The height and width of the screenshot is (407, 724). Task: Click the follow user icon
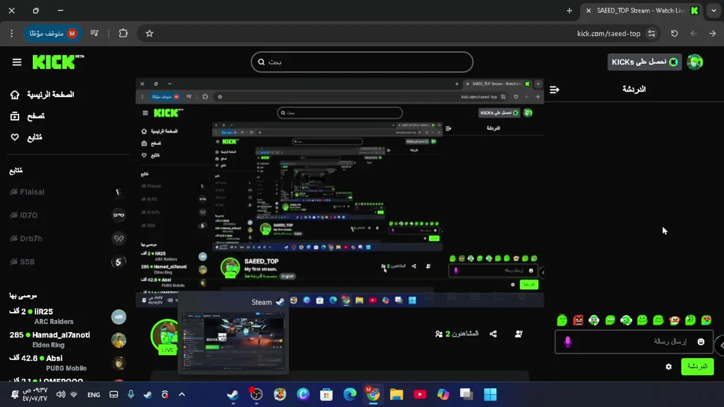[x=519, y=334]
